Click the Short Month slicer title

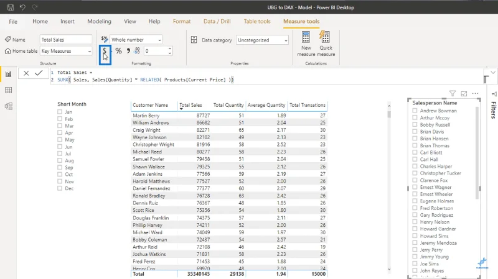[72, 104]
